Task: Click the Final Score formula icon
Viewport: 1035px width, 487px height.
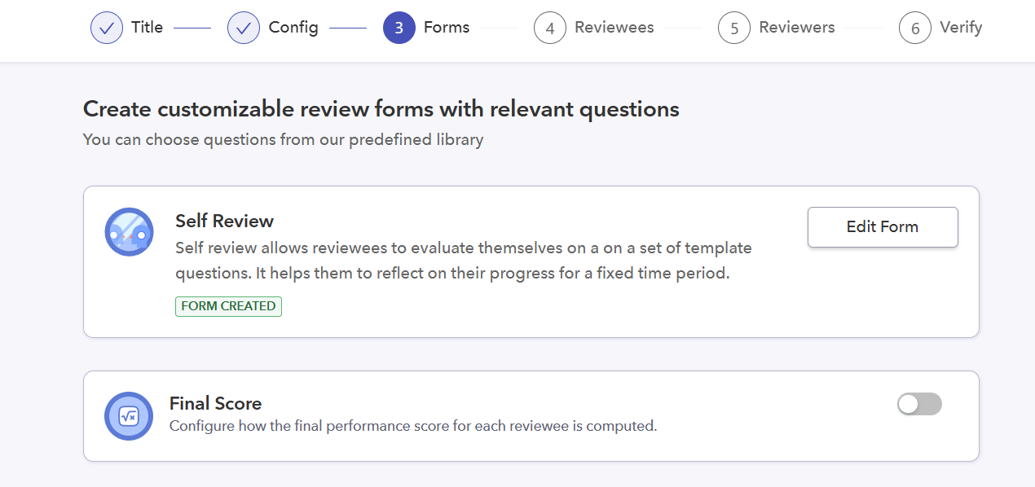Action: [x=129, y=416]
